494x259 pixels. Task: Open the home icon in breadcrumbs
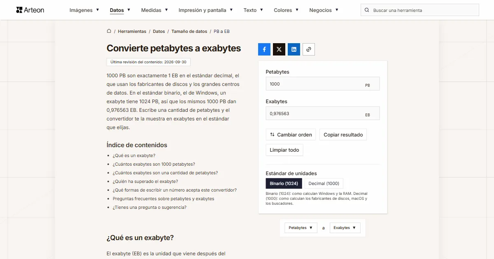coord(109,31)
